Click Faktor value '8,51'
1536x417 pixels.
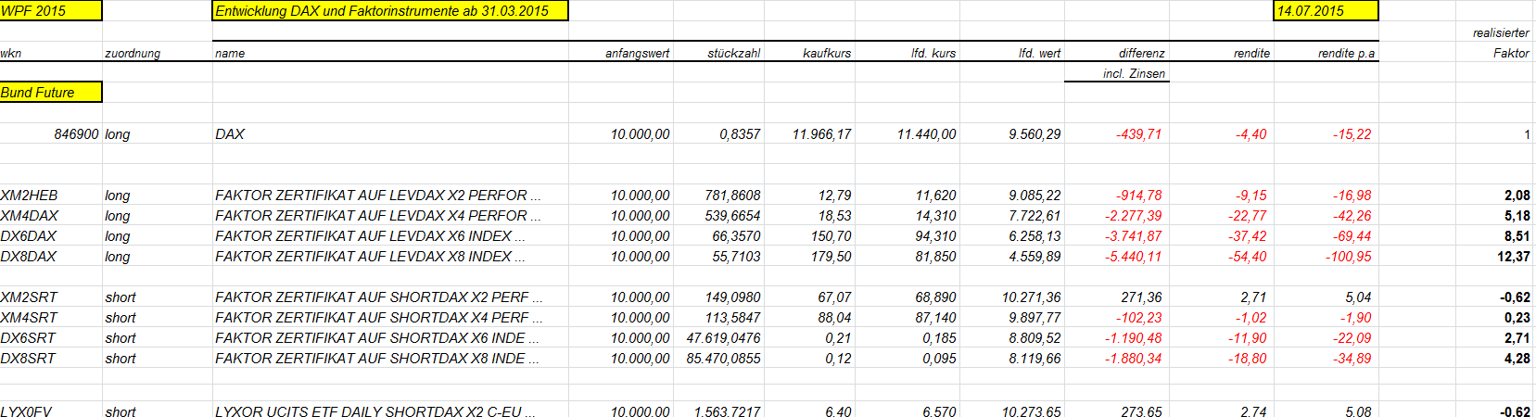1517,236
